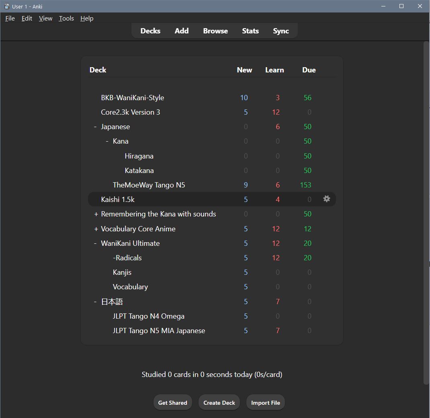Screen dimensions: 430x418
Task: Open the 日本語 deck
Action: (112, 302)
